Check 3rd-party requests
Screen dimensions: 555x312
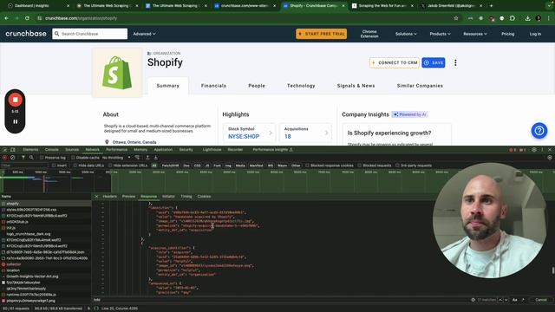pos(397,166)
